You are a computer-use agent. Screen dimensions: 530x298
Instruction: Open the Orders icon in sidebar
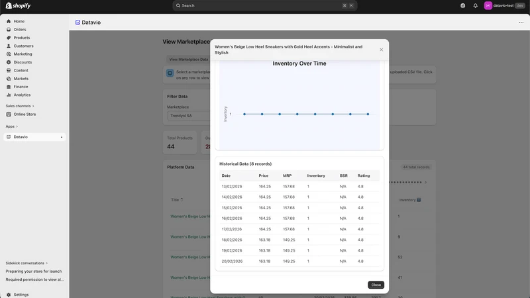[x=9, y=29]
